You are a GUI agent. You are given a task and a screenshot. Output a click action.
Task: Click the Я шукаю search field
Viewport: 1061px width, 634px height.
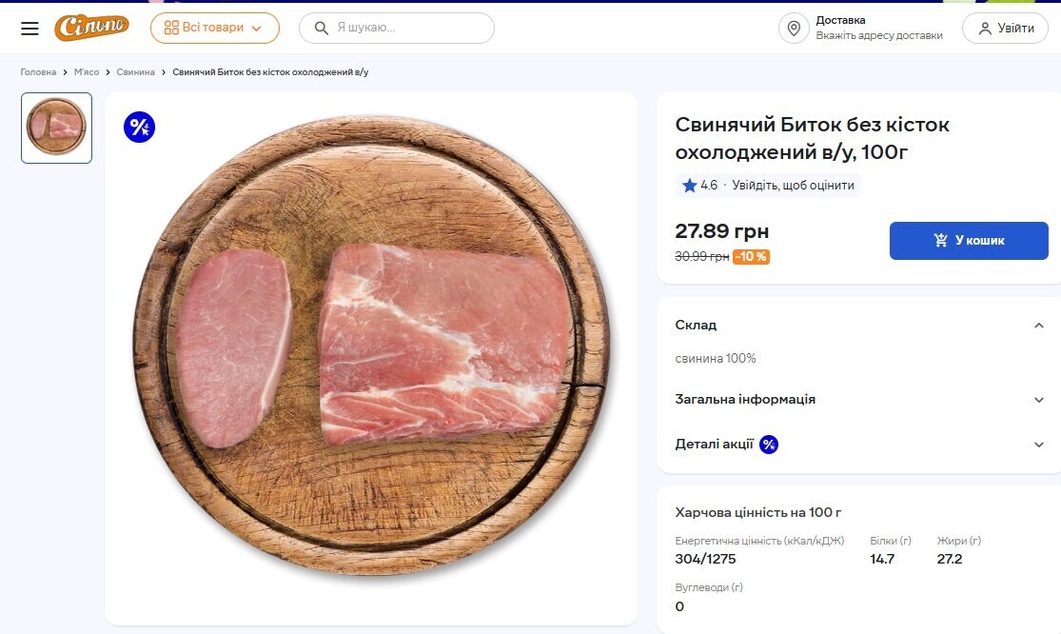pyautogui.click(x=409, y=28)
